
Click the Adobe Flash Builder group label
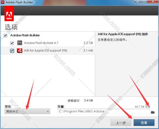click(25, 35)
